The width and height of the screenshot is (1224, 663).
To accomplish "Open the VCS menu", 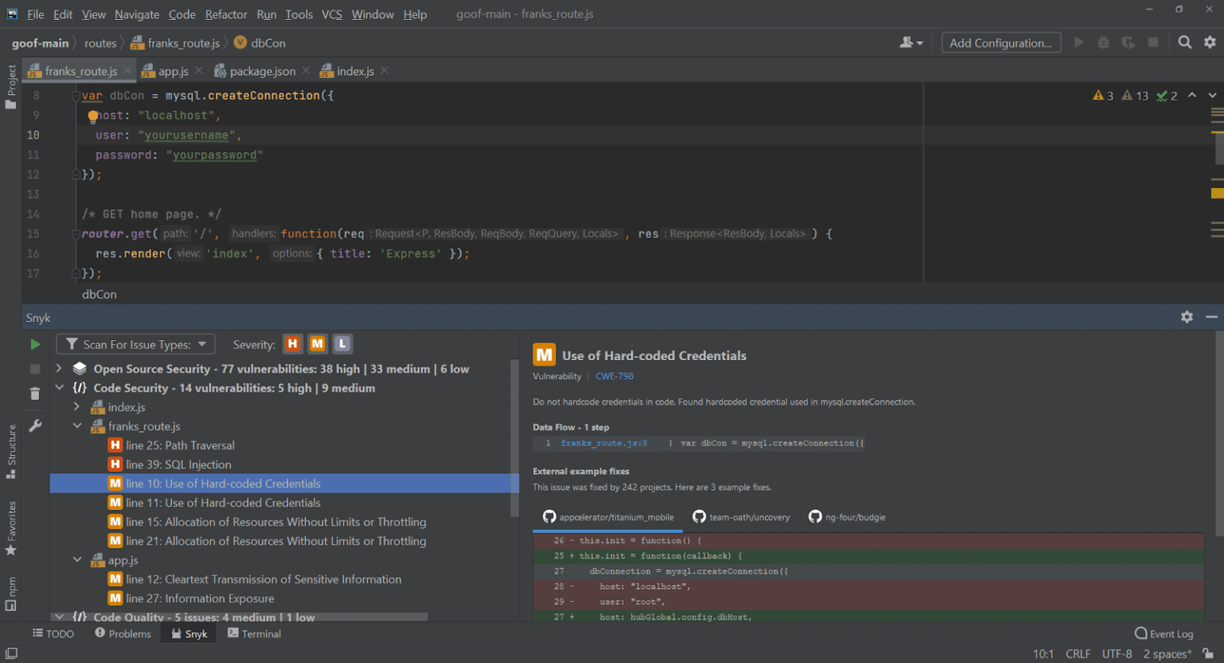I will coord(331,14).
